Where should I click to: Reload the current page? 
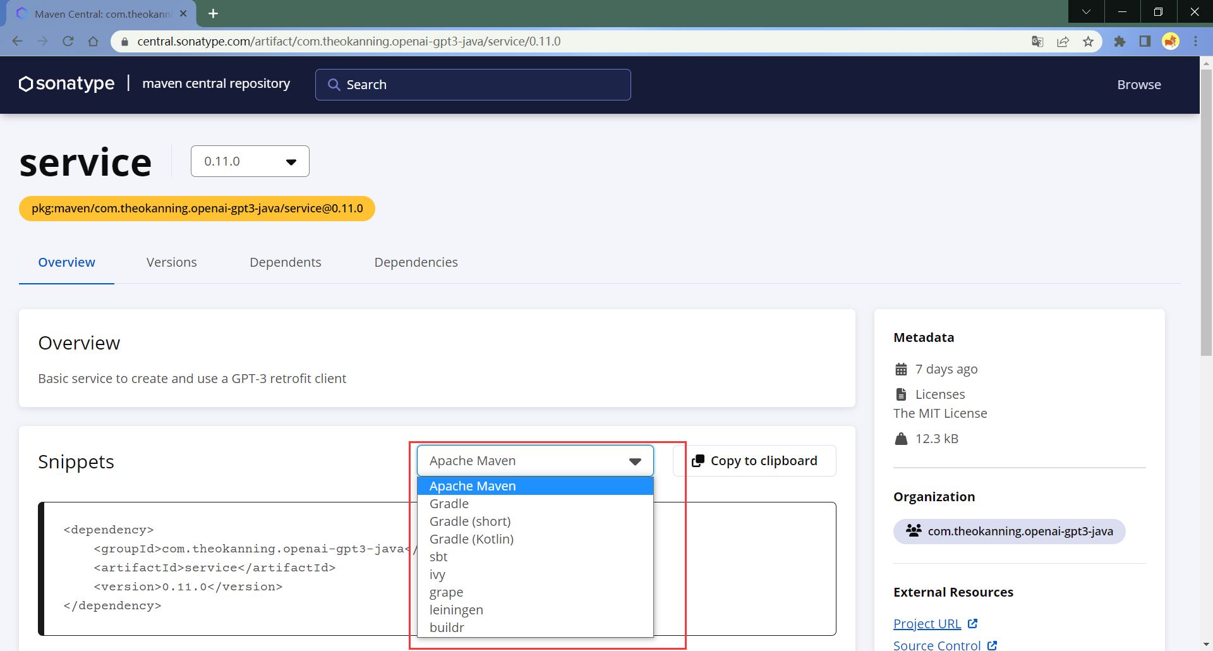68,41
